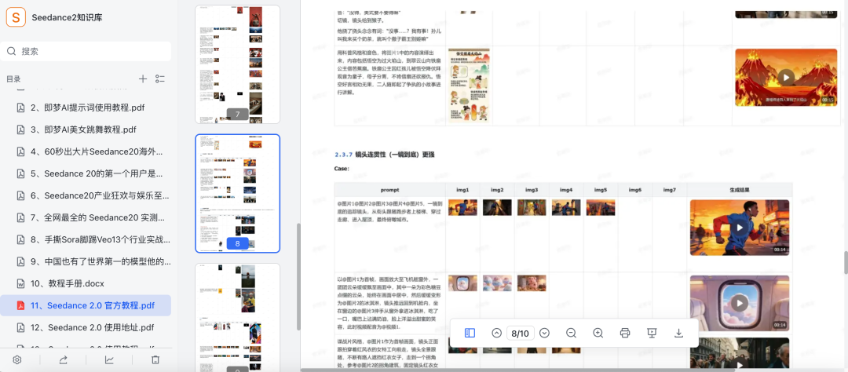Add a new item with the plus icon
The width and height of the screenshot is (848, 372).
(143, 79)
